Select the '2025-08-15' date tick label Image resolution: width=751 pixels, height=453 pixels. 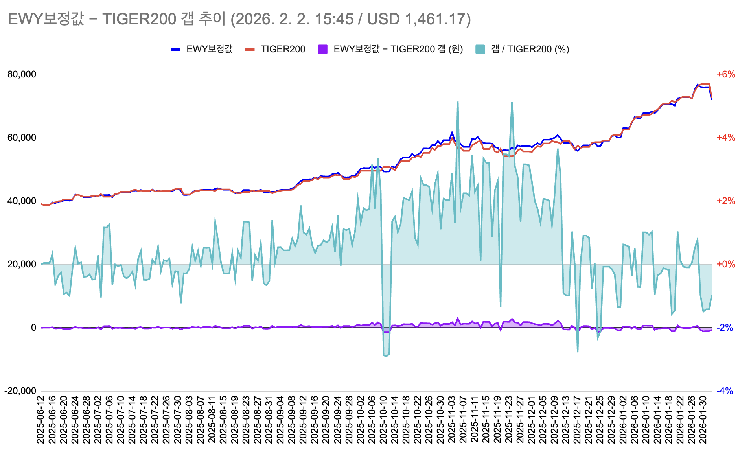point(223,420)
